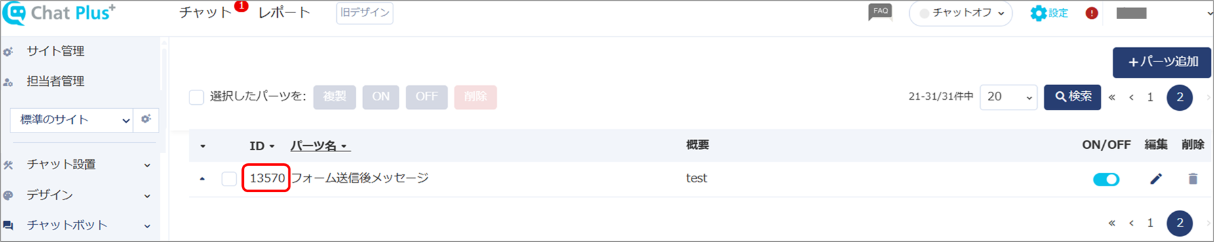
Task: Open the チャットオフ status dropdown
Action: point(960,13)
